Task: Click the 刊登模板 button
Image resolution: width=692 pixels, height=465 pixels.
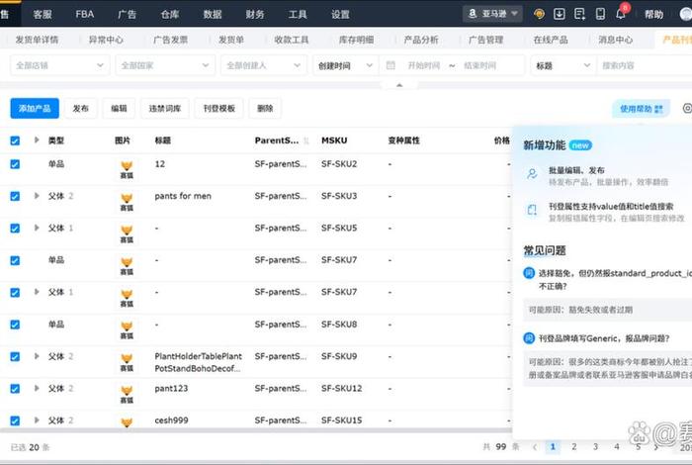Action: 218,108
